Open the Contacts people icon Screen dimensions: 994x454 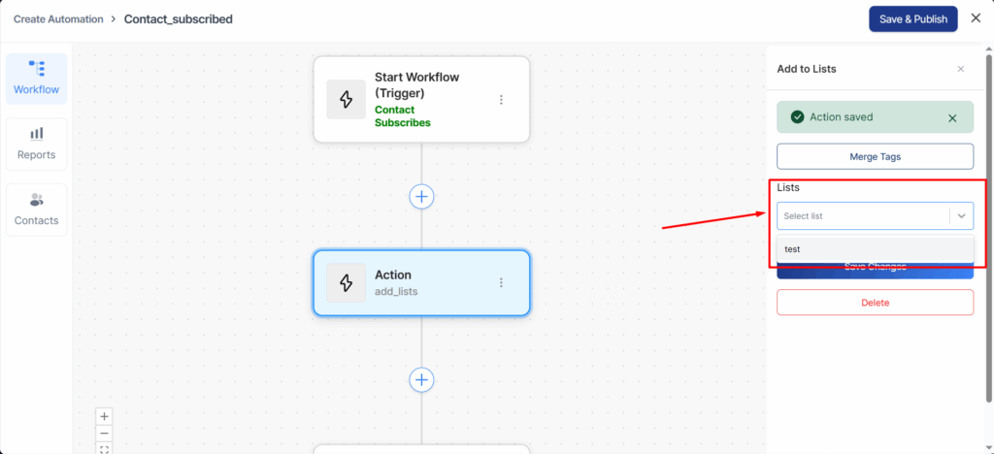pyautogui.click(x=37, y=200)
